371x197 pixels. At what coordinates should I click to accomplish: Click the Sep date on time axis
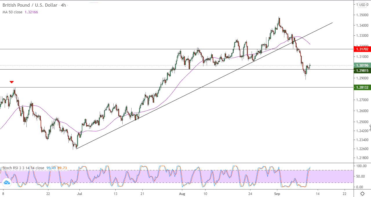pos(277,194)
